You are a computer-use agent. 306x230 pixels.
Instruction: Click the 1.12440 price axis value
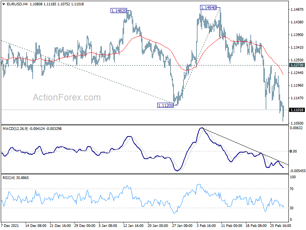pyautogui.click(x=297, y=73)
